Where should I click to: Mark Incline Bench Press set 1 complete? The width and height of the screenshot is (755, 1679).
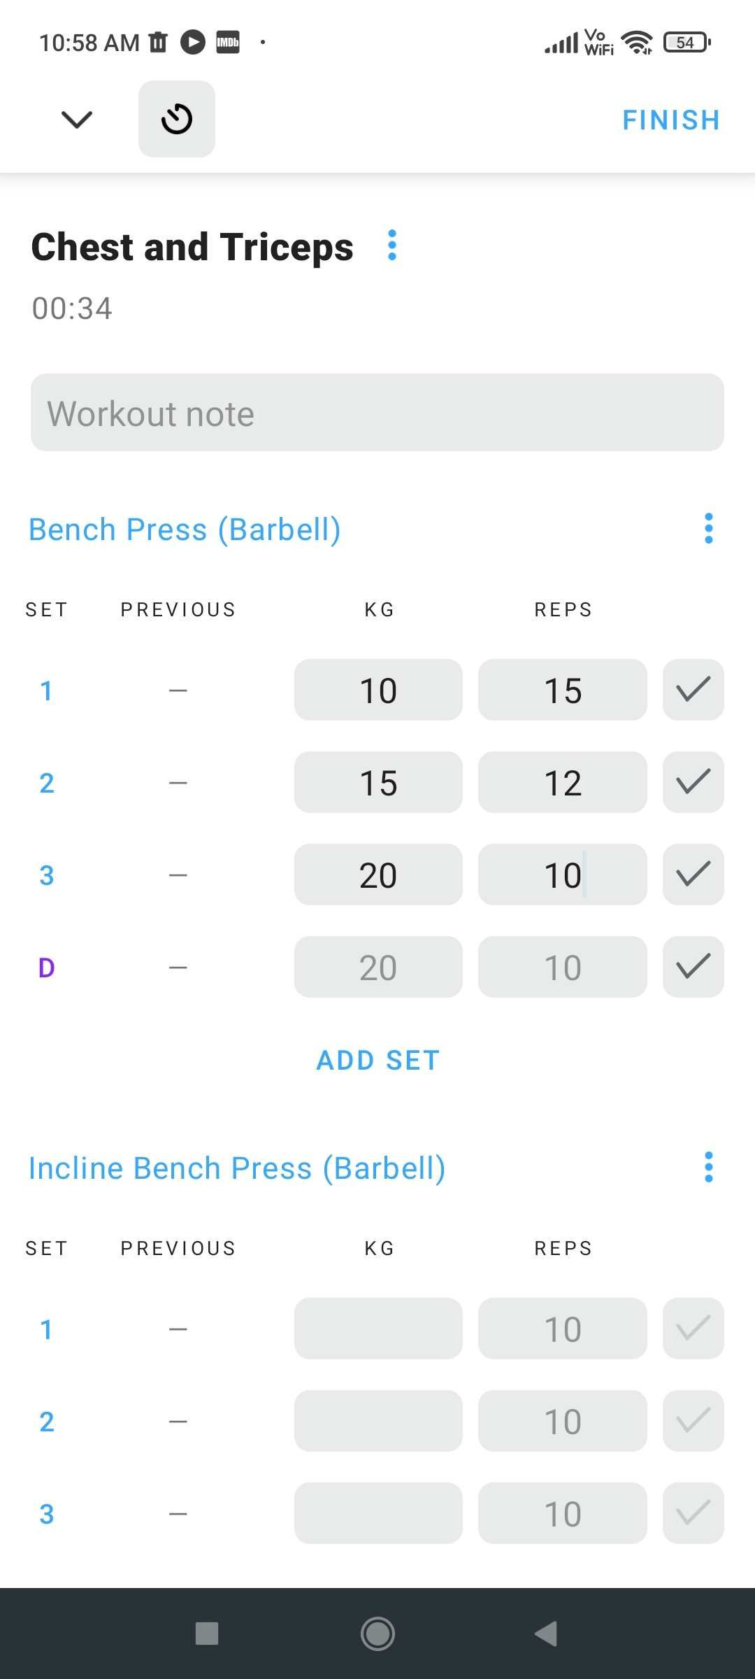(692, 1329)
